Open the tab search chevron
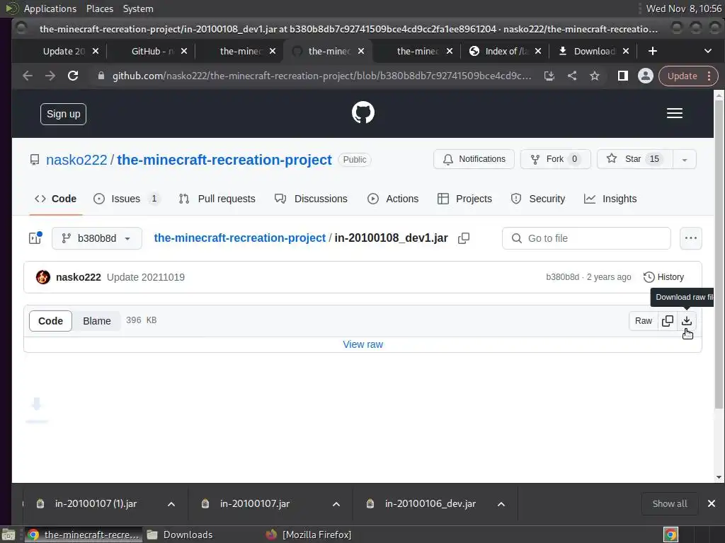725x543 pixels. (x=707, y=51)
